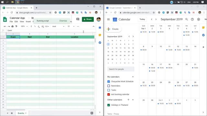Hide the Sheets menus with the up chevron
Image resolution: width=207 pixels, height=116 pixels.
(x=93, y=26)
